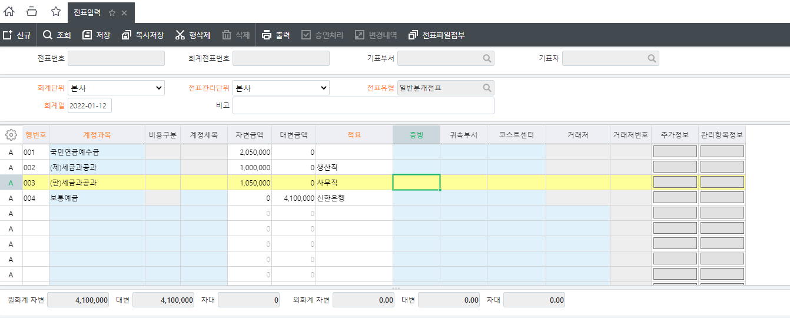Screen dimensions: 790x318
Task: Print using the 출력 button
Action: (x=275, y=35)
